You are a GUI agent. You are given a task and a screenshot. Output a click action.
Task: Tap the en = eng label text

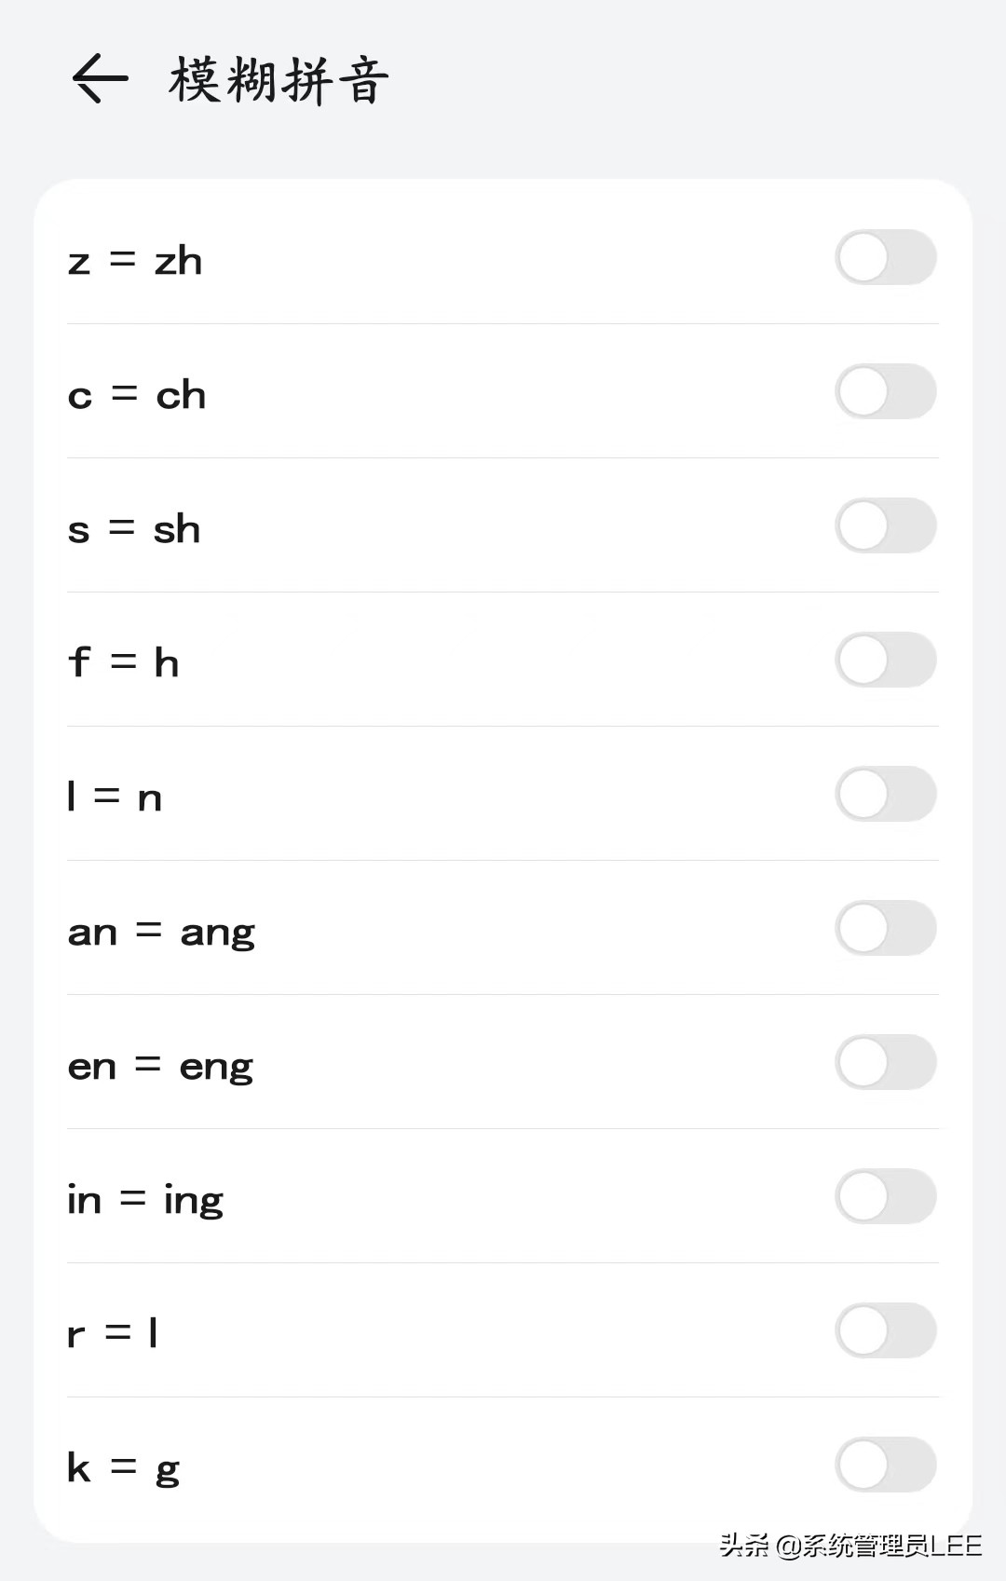coord(160,1067)
